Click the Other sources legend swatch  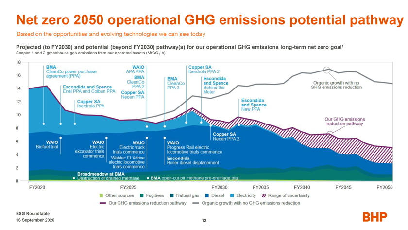(x=102, y=195)
